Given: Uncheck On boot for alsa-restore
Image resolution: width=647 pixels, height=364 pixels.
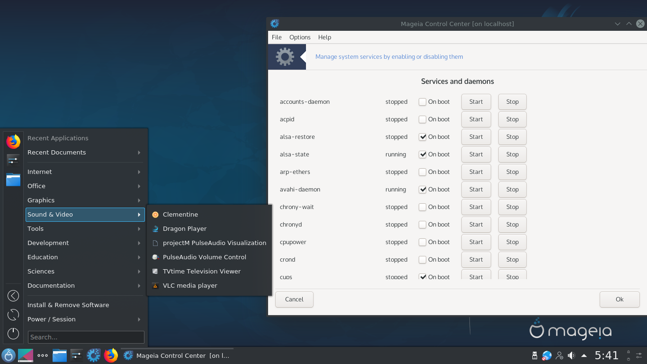Looking at the screenshot, I should [x=422, y=137].
